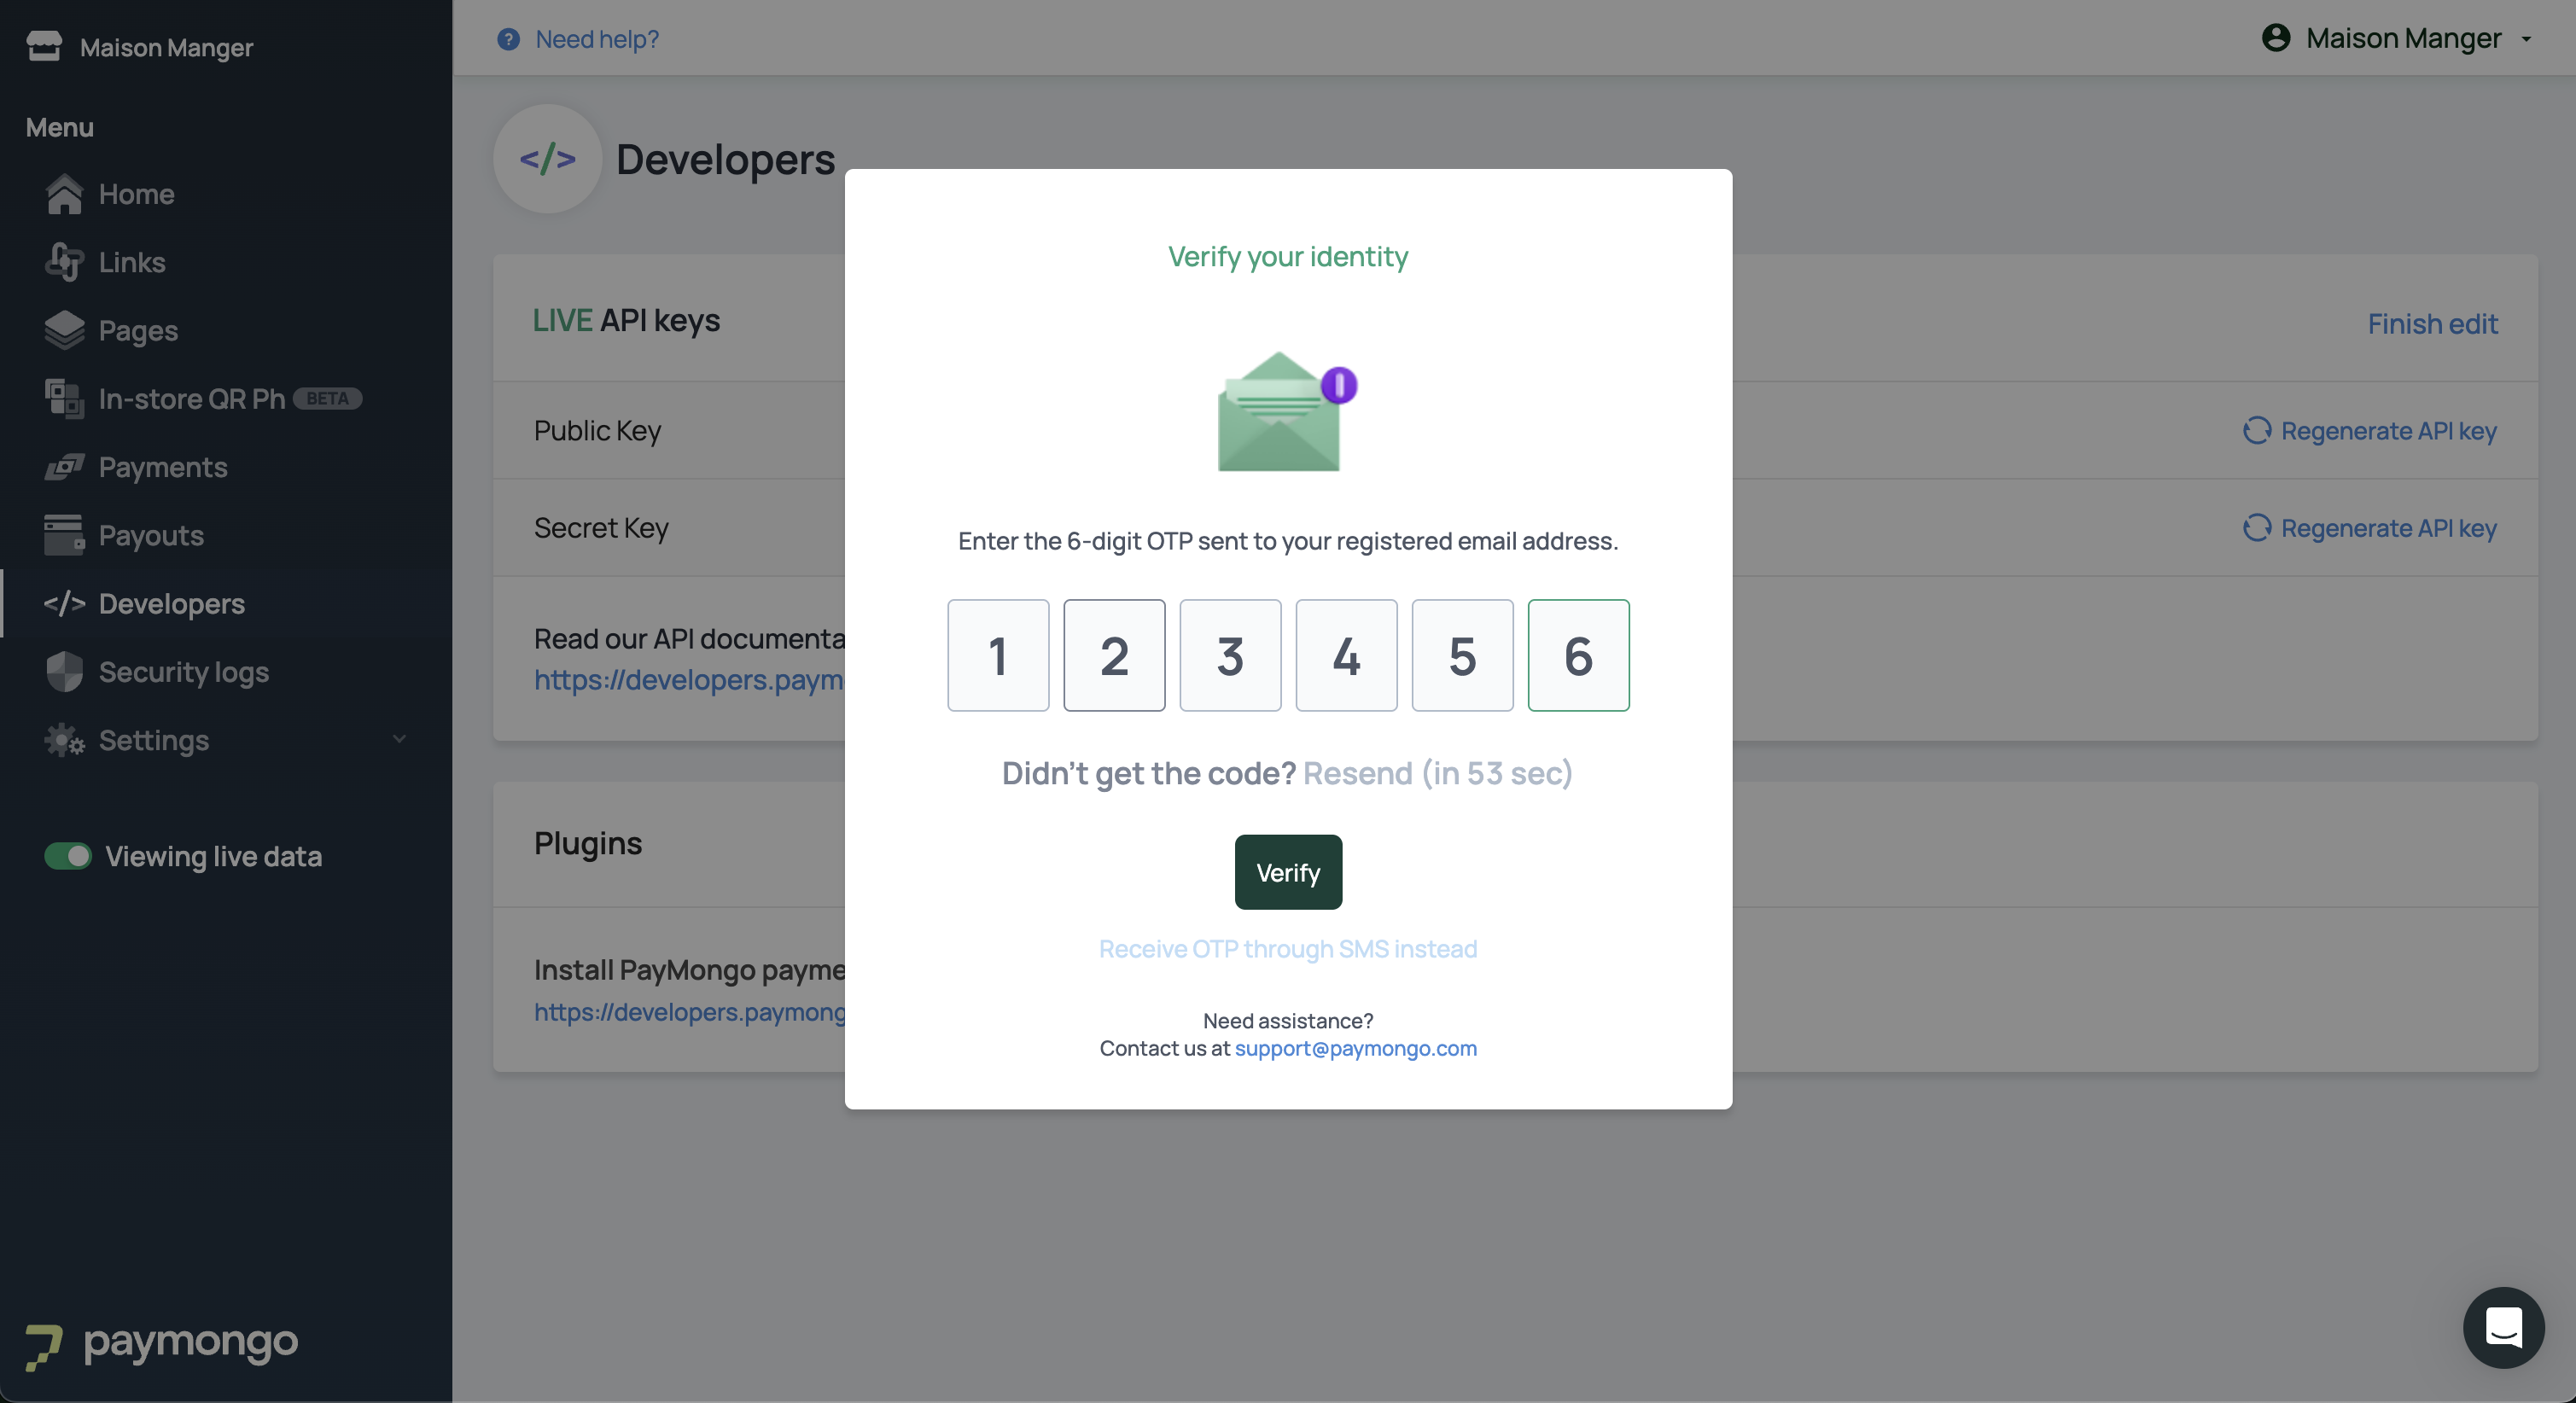Click the 'Need assistance?' text

point(1288,1021)
